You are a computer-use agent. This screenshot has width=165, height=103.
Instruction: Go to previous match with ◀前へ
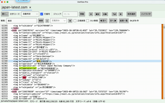tap(103, 21)
